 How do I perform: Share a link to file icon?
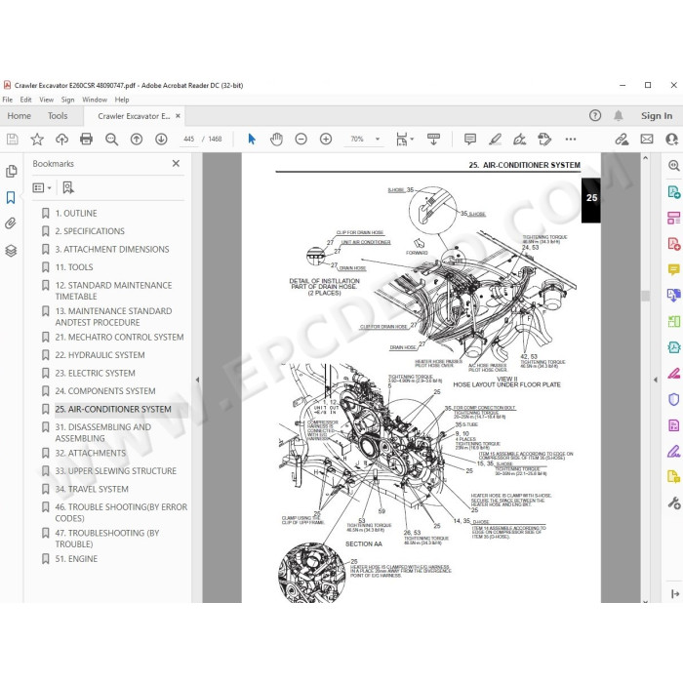pyautogui.click(x=622, y=139)
